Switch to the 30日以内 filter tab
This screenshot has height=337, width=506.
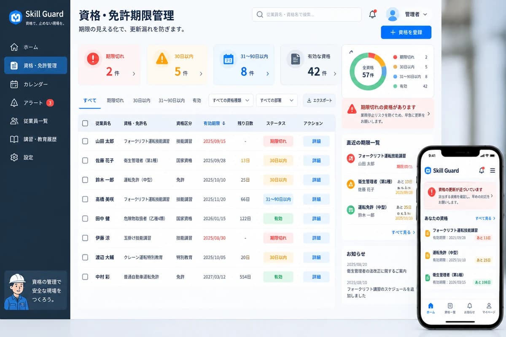pos(142,100)
